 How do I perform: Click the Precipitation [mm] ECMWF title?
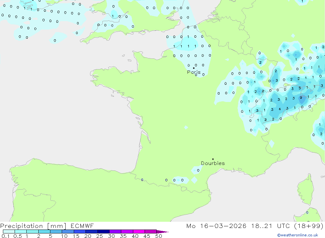47,226
